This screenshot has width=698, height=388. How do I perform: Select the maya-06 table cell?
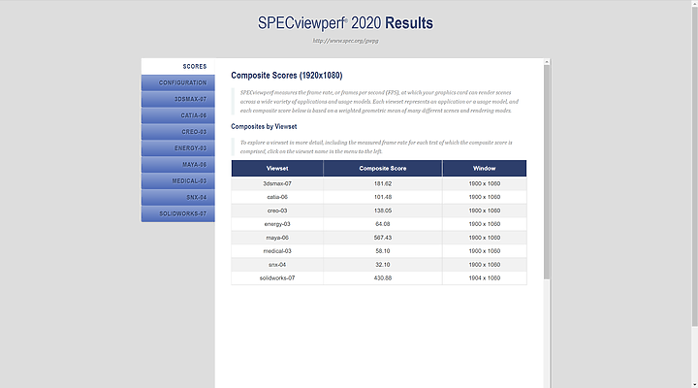(x=277, y=238)
